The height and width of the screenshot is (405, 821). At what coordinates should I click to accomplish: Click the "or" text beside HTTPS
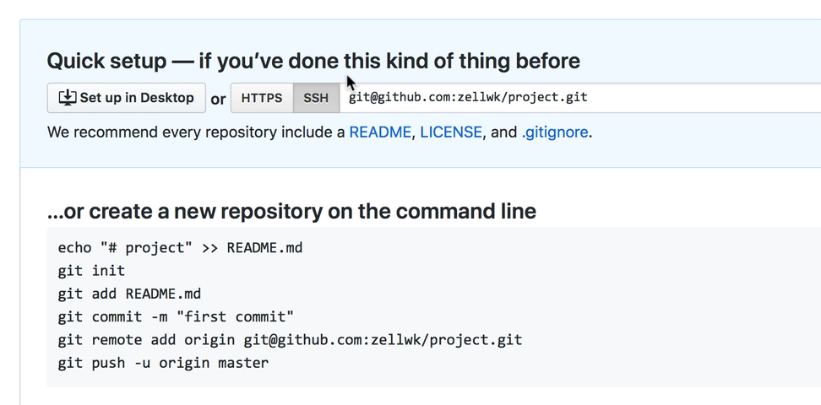(218, 99)
